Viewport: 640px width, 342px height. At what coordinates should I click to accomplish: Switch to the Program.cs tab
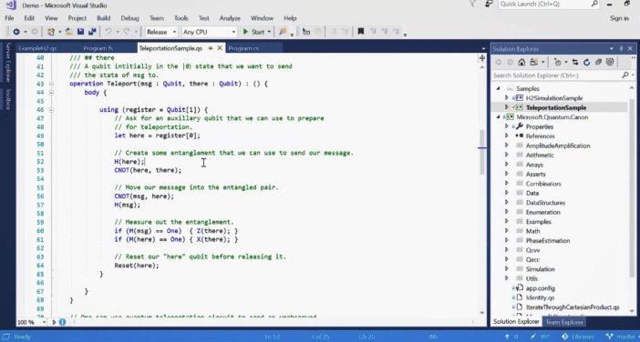pos(243,48)
